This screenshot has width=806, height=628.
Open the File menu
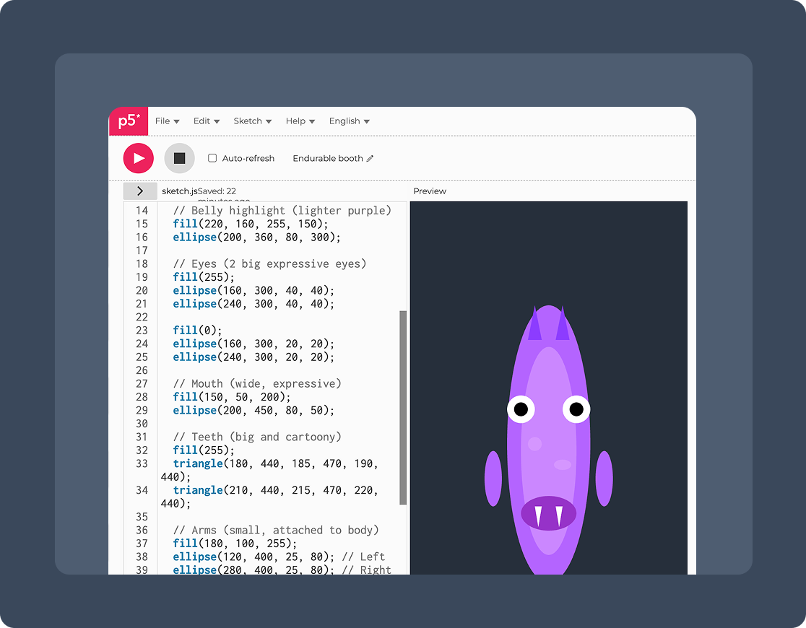pyautogui.click(x=167, y=121)
